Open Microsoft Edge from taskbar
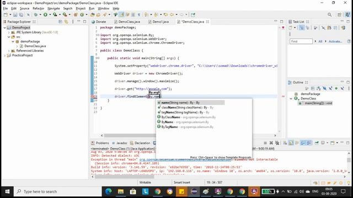 click(109, 191)
